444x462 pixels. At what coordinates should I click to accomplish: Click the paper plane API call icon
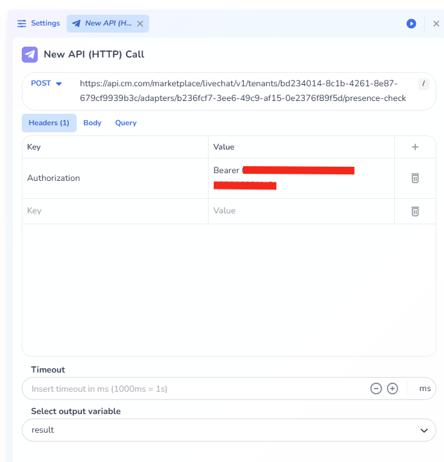(30, 54)
